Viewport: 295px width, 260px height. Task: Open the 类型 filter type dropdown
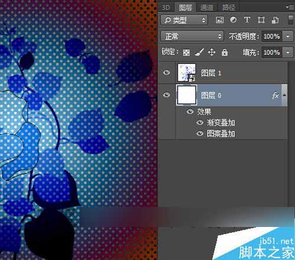184,20
